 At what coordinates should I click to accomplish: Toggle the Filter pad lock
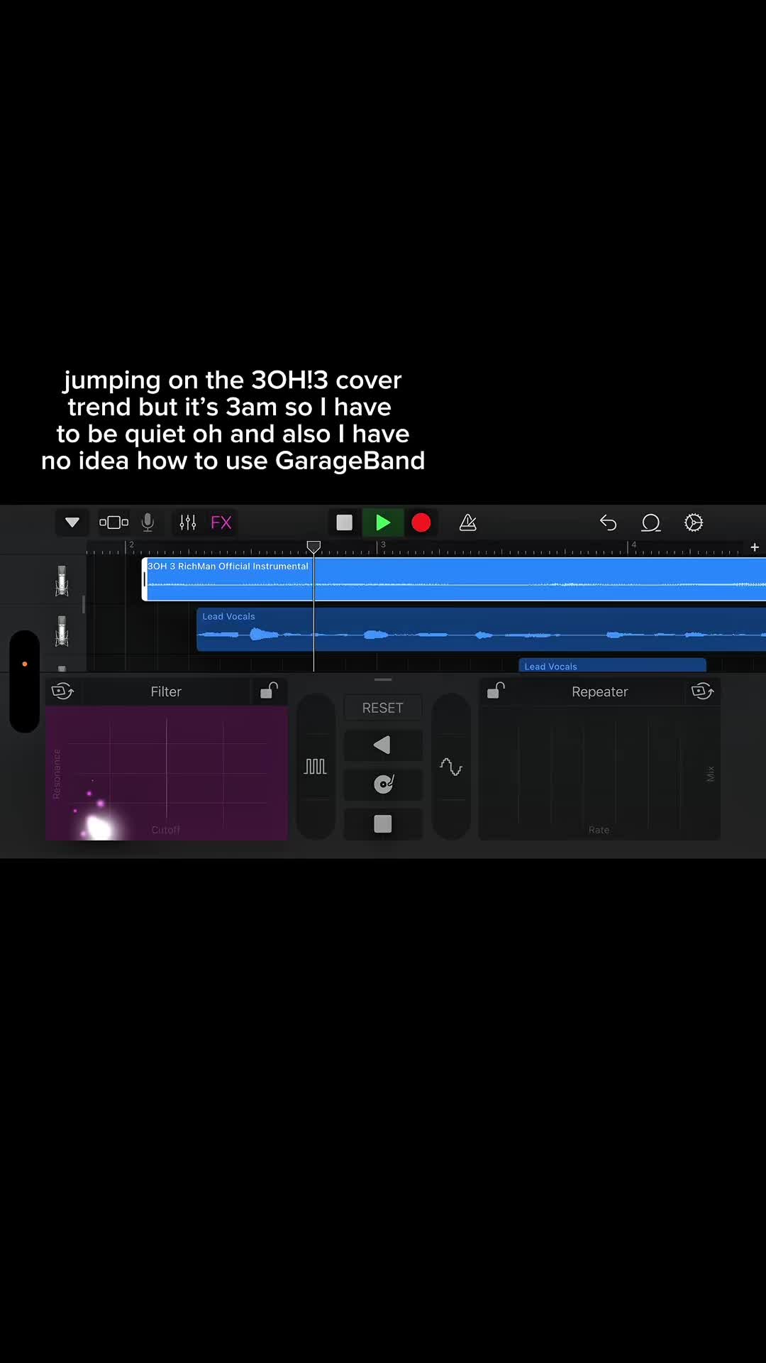point(269,691)
